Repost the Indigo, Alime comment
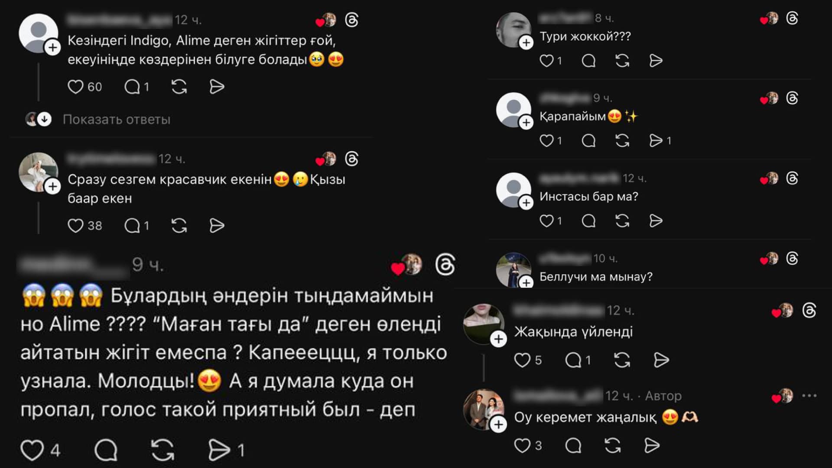 coord(179,87)
